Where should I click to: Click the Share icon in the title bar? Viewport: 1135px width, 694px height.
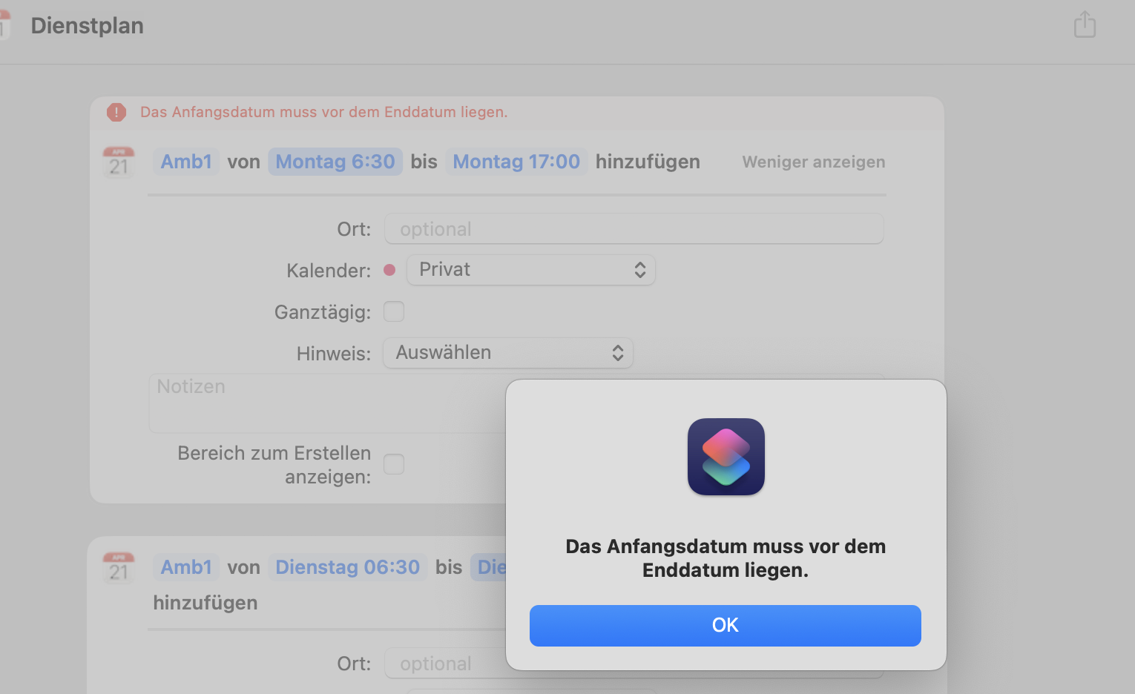tap(1085, 24)
